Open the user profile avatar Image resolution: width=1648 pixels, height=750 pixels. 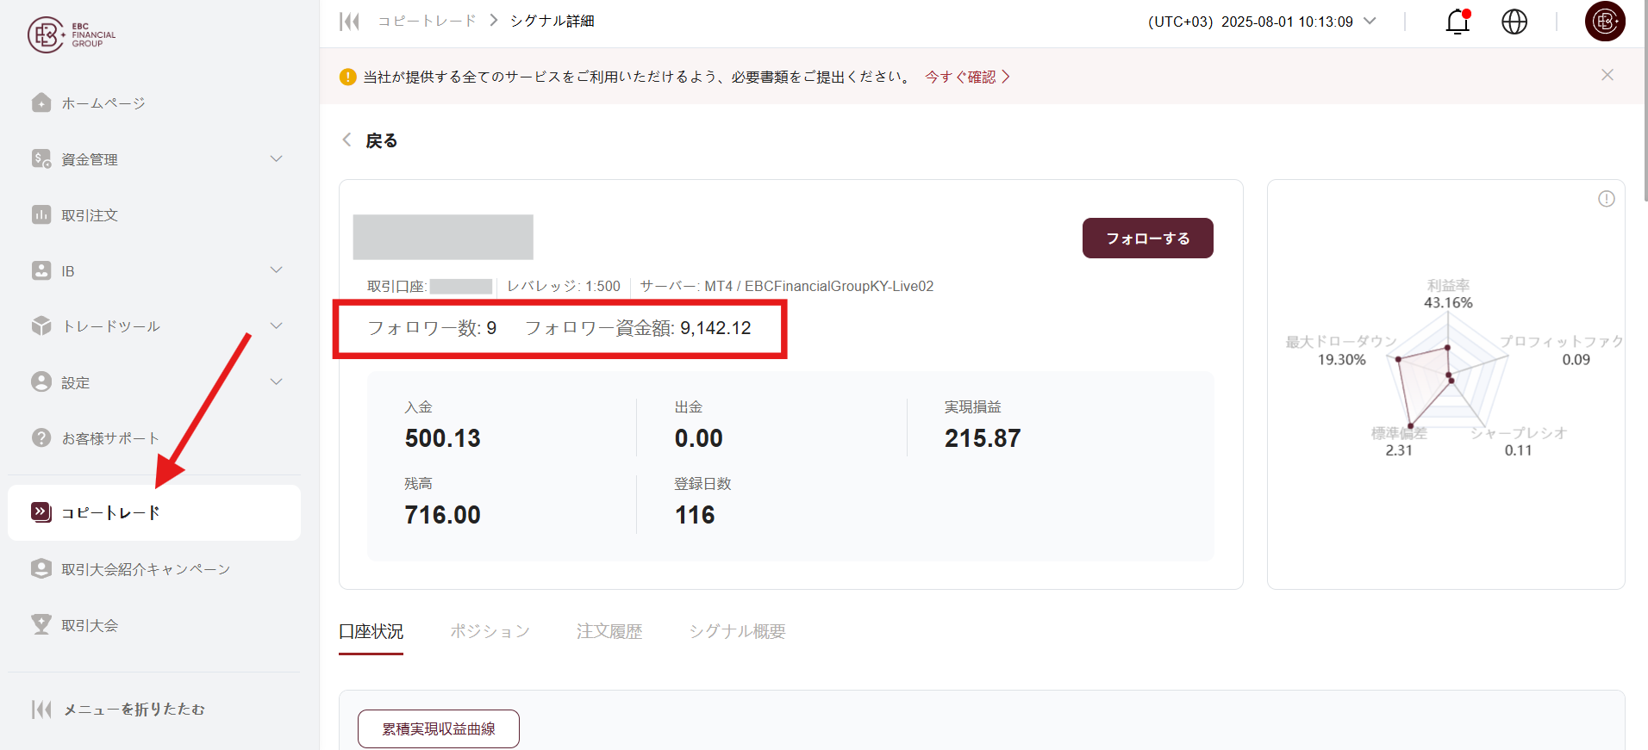click(x=1605, y=22)
